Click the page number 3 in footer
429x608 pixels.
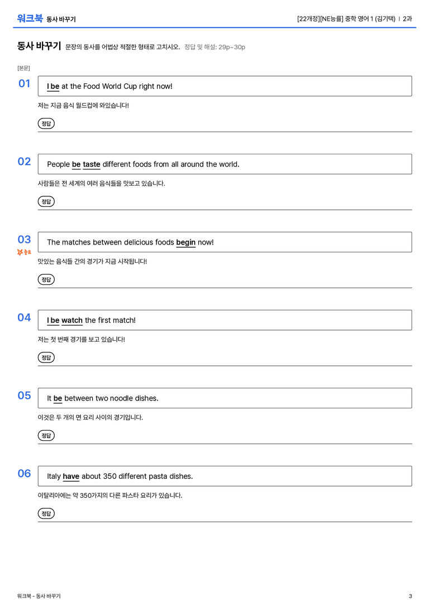click(x=411, y=596)
